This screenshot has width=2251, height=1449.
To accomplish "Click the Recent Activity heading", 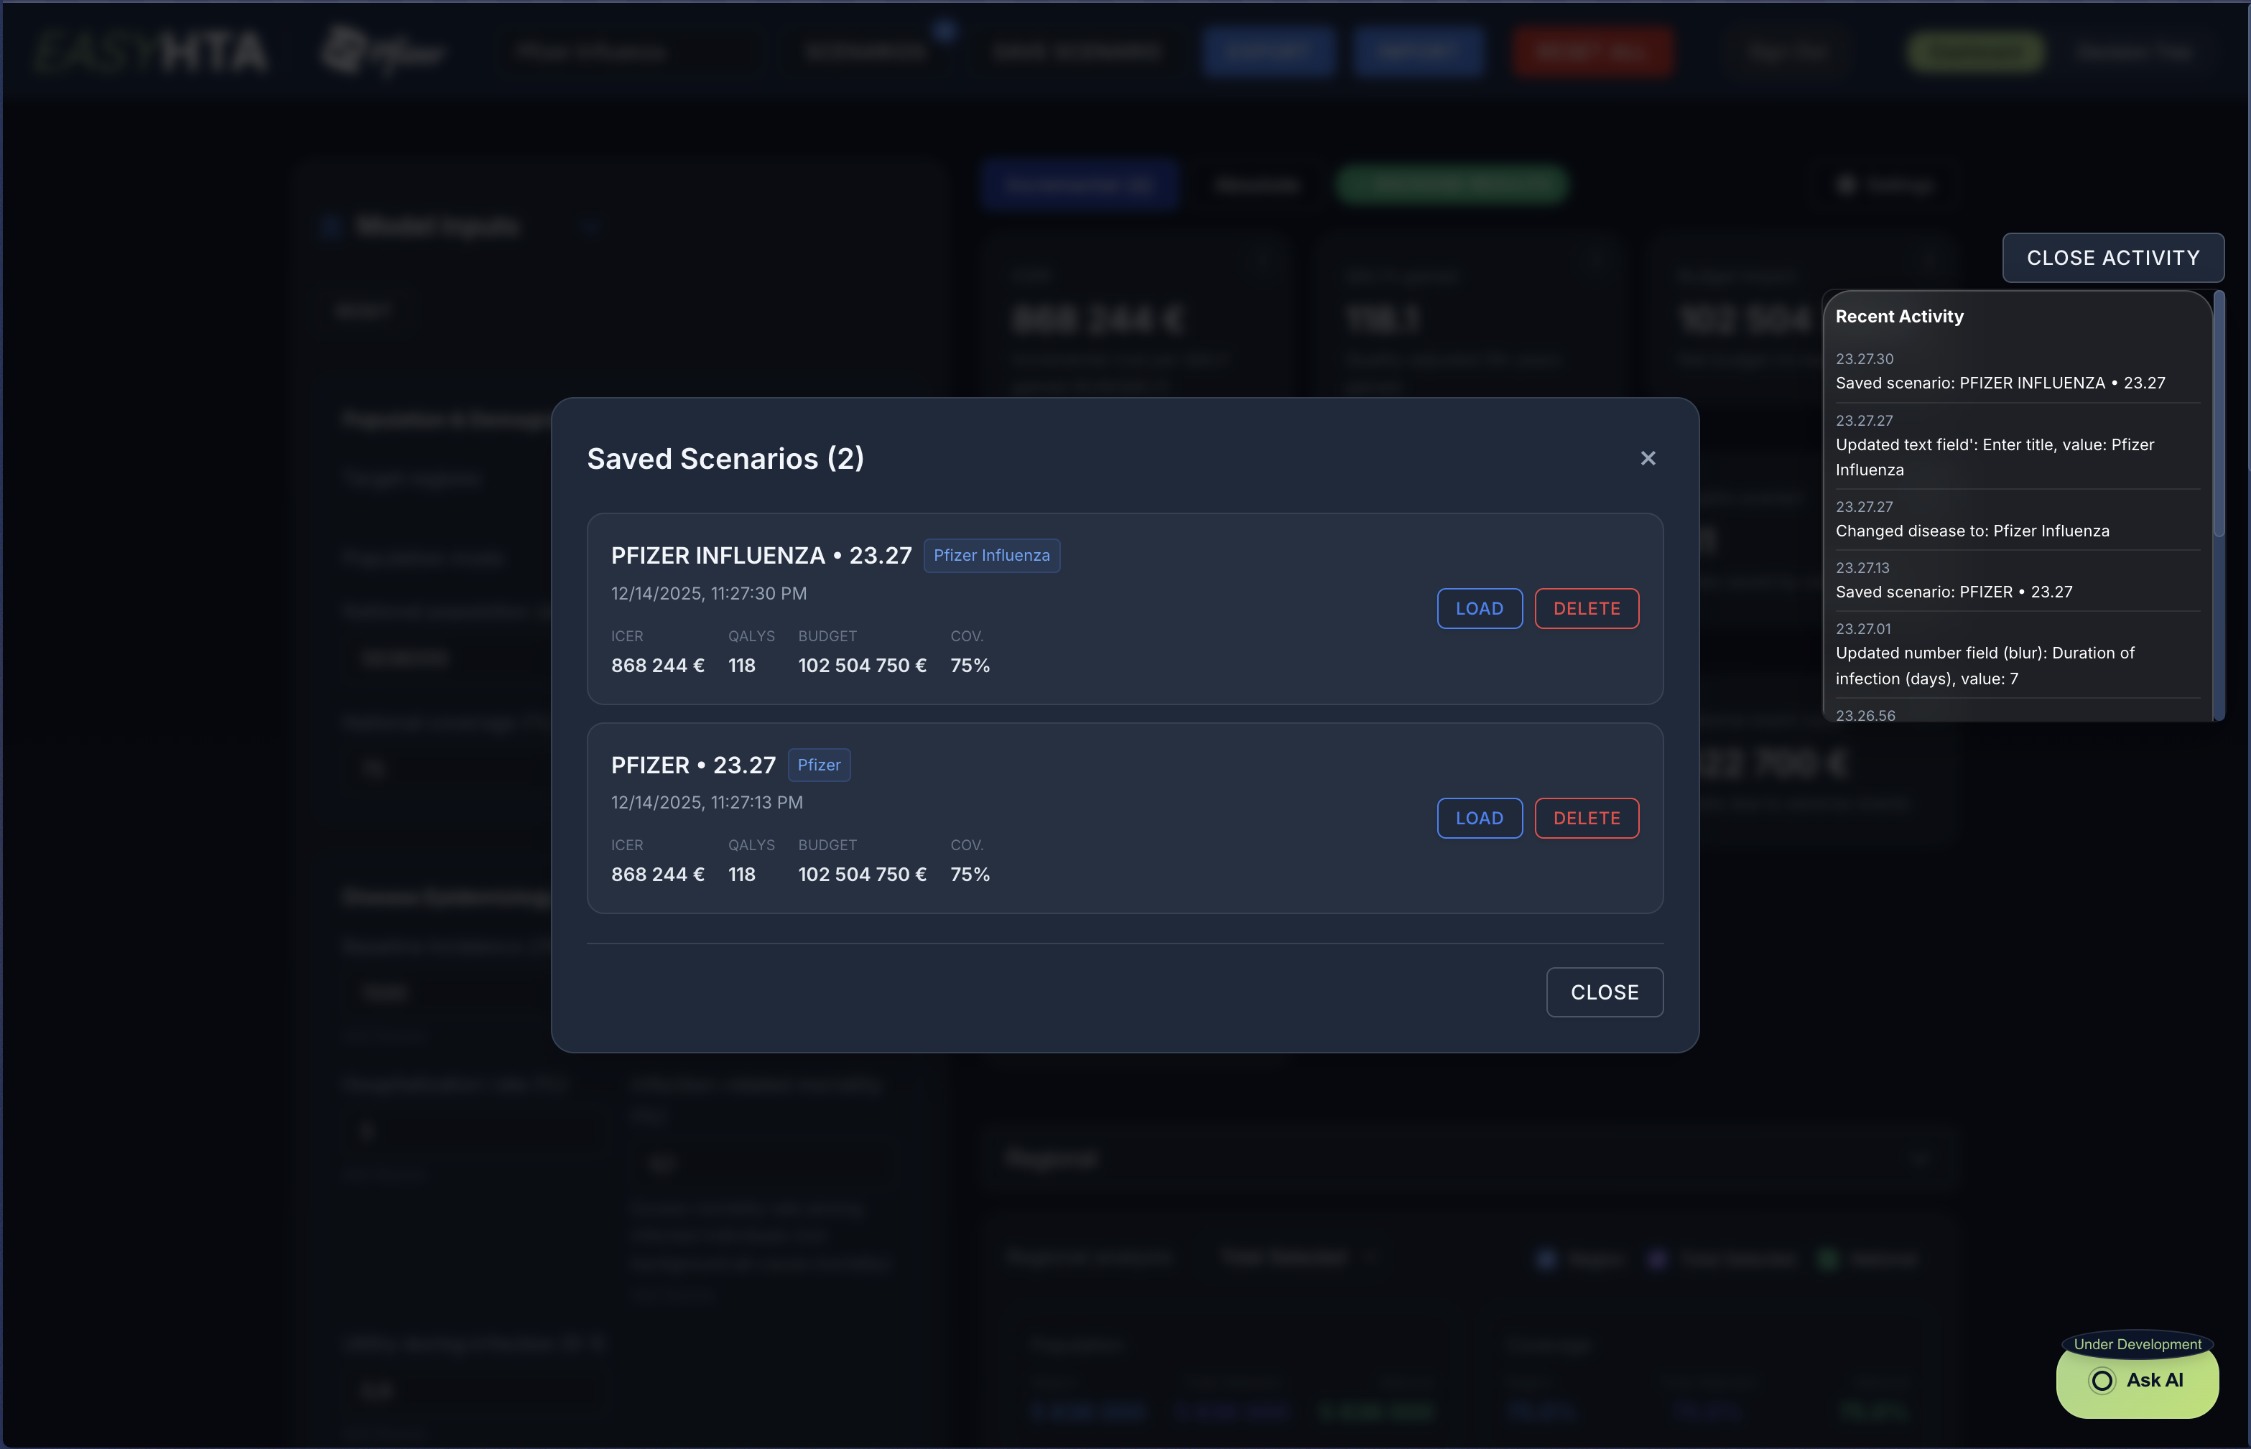I will tap(1899, 316).
